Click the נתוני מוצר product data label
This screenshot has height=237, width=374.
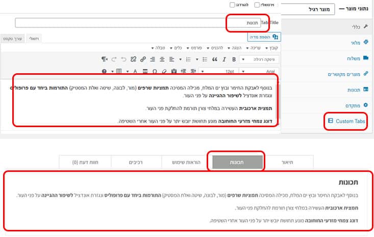tap(357, 9)
